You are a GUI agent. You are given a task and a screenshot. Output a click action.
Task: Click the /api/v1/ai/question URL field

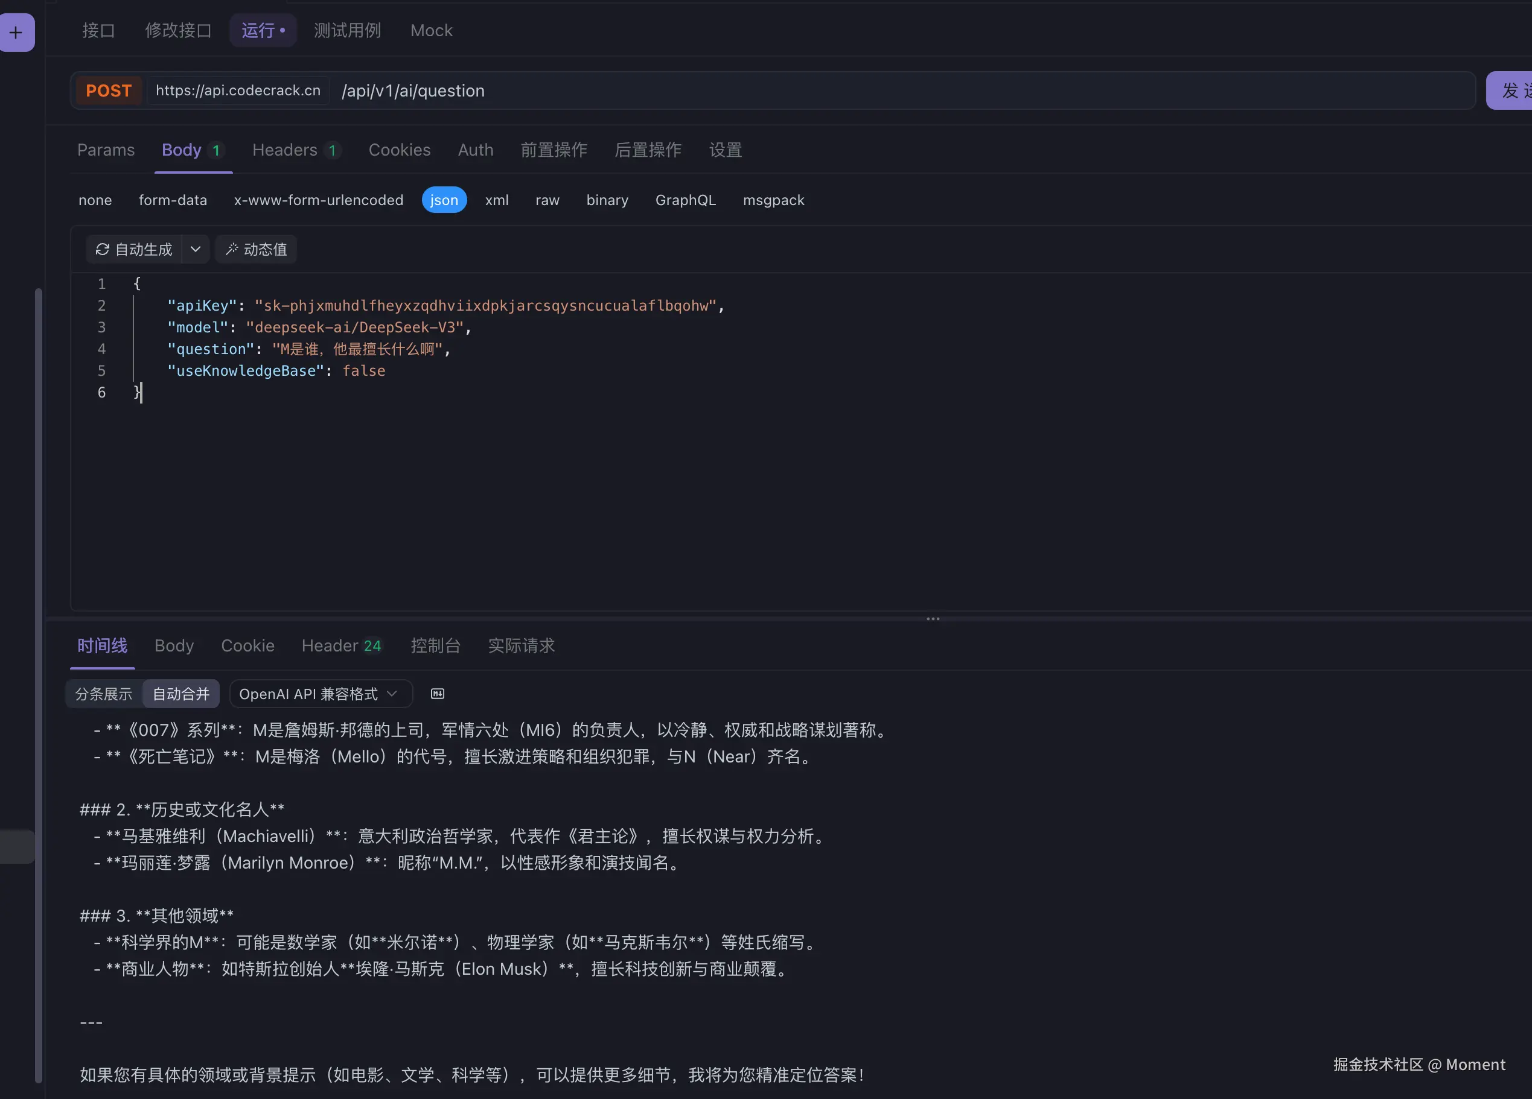[x=413, y=90]
